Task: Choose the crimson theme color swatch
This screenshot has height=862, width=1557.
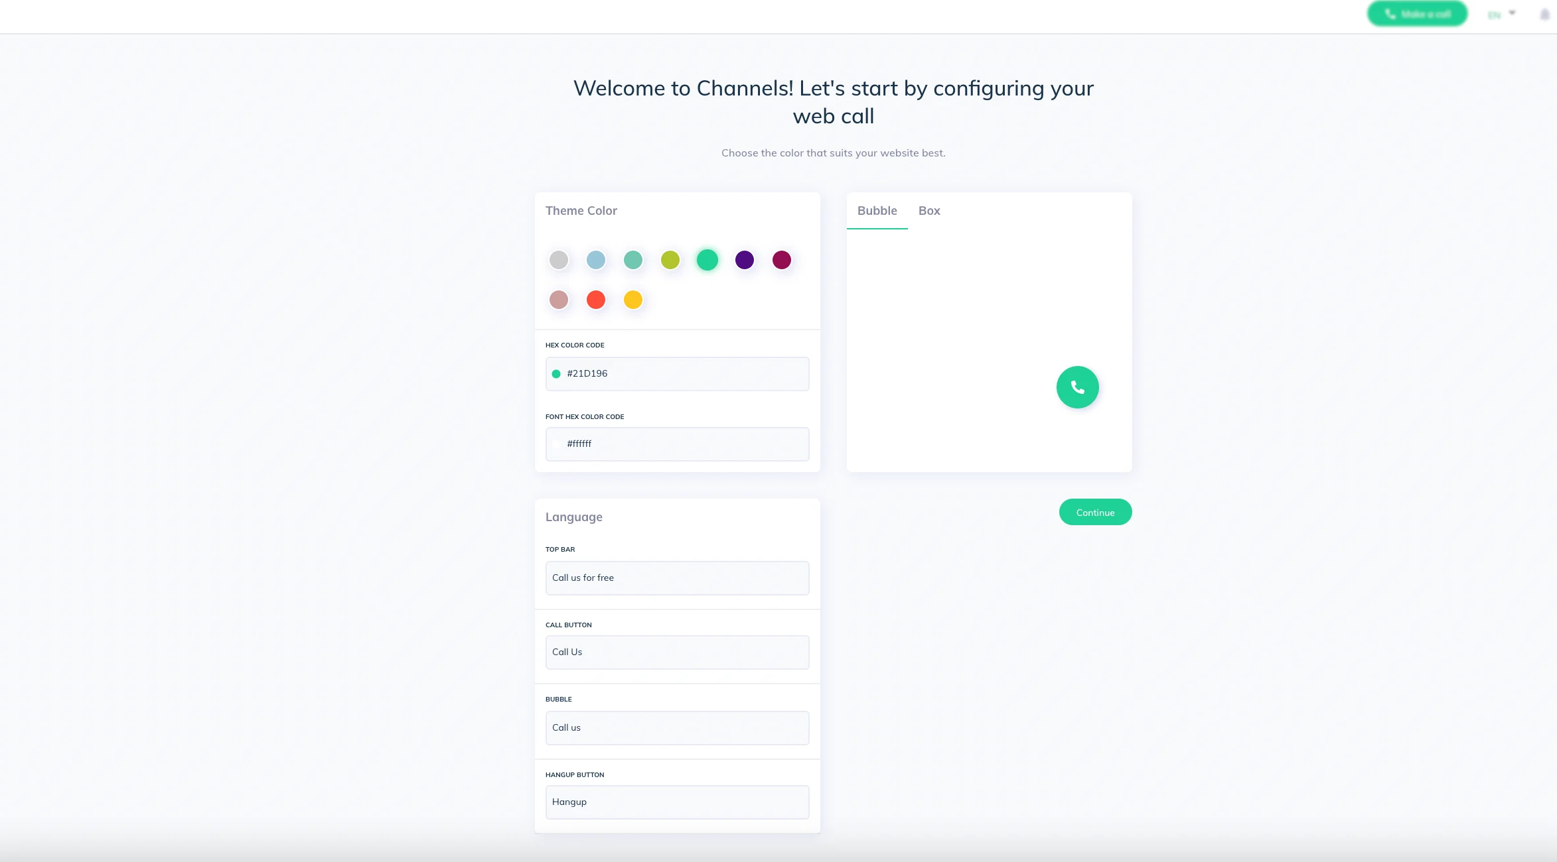Action: 782,260
